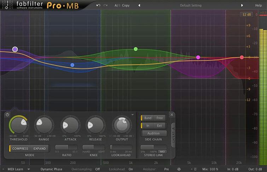The height and width of the screenshot is (172, 267).
Task: Click the In: 0 dB level value
Action: point(233,169)
